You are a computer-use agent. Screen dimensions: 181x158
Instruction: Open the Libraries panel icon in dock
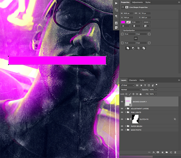pyautogui.click(x=116, y=23)
